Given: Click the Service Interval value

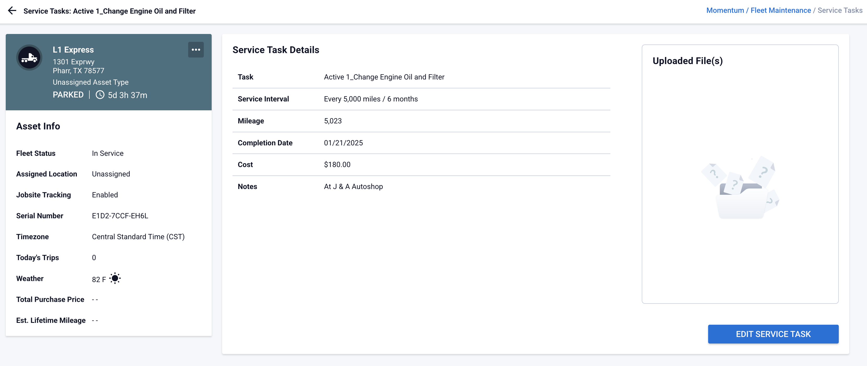Looking at the screenshot, I should click(x=371, y=99).
